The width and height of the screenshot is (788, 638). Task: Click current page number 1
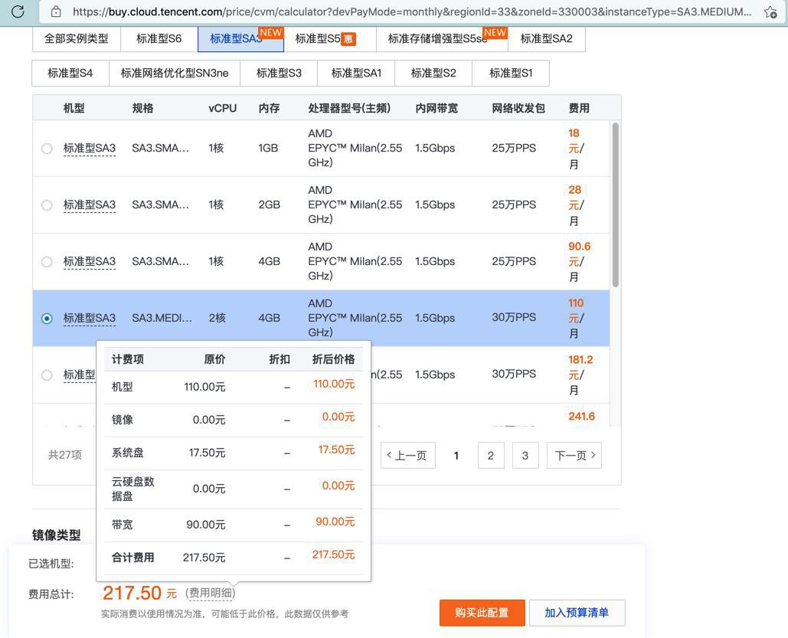pyautogui.click(x=456, y=456)
